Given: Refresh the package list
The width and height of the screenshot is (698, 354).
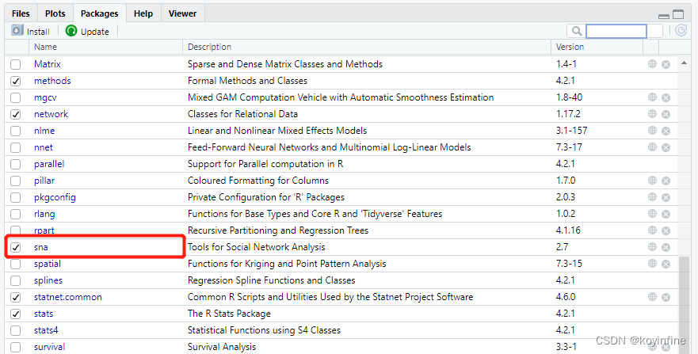Looking at the screenshot, I should (x=681, y=31).
